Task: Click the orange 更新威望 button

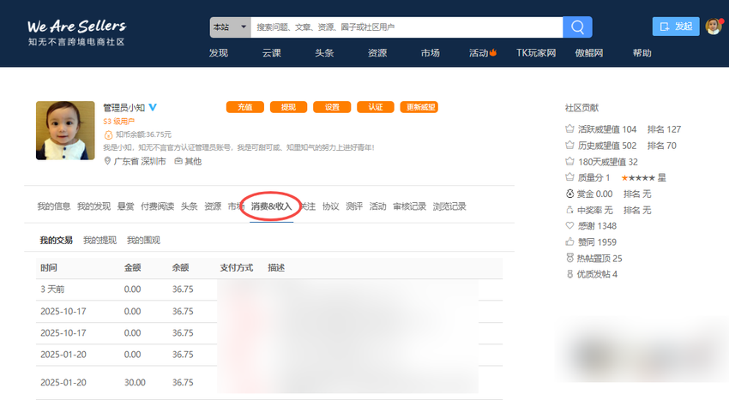Action: pos(419,107)
